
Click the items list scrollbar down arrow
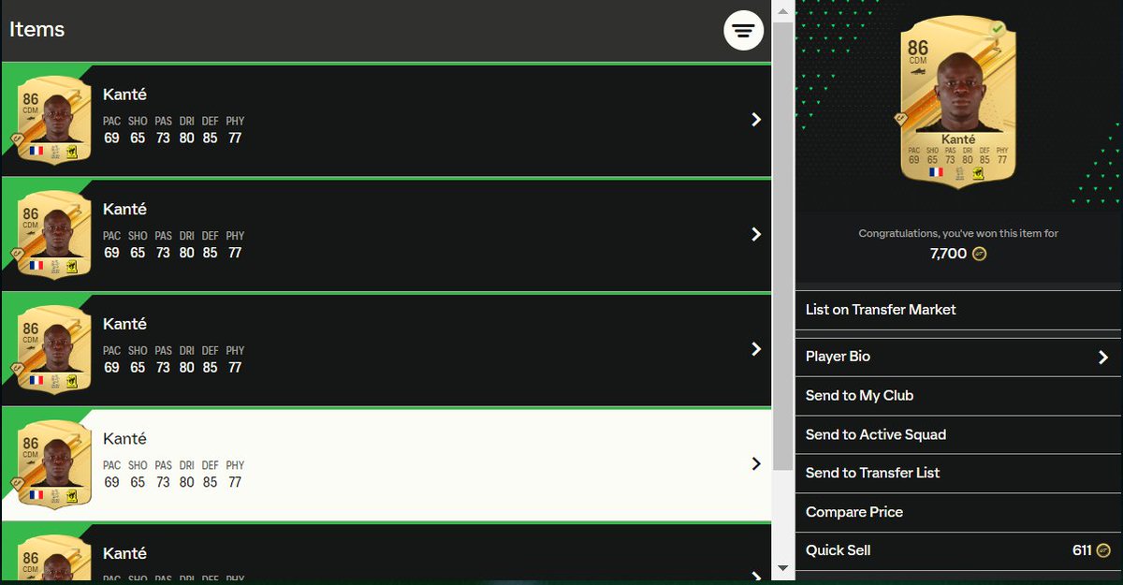783,568
